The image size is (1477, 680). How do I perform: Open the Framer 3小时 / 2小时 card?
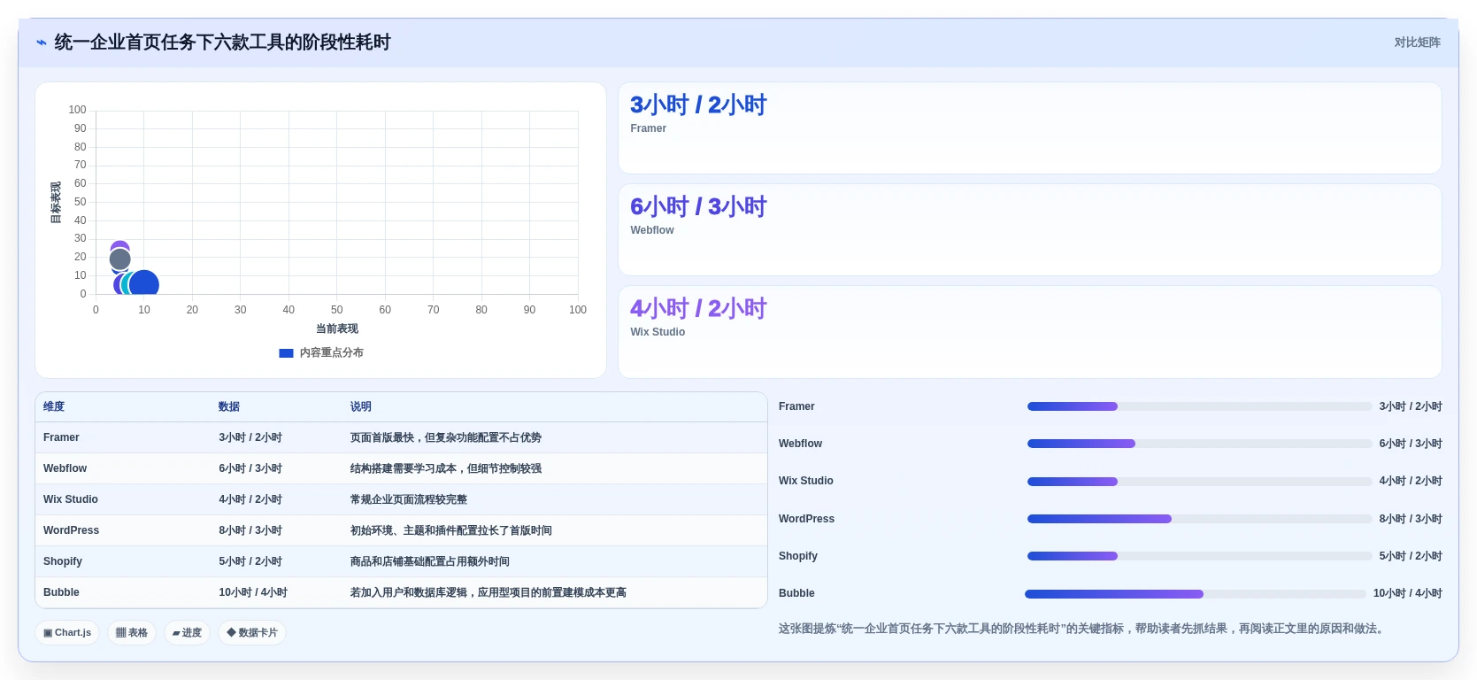point(1029,128)
